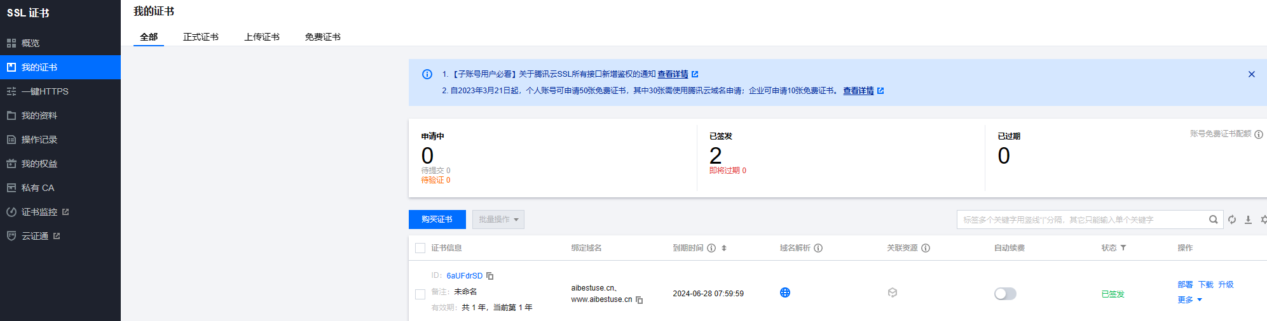Refresh the certificate list
The height and width of the screenshot is (321, 1267).
(x=1232, y=219)
